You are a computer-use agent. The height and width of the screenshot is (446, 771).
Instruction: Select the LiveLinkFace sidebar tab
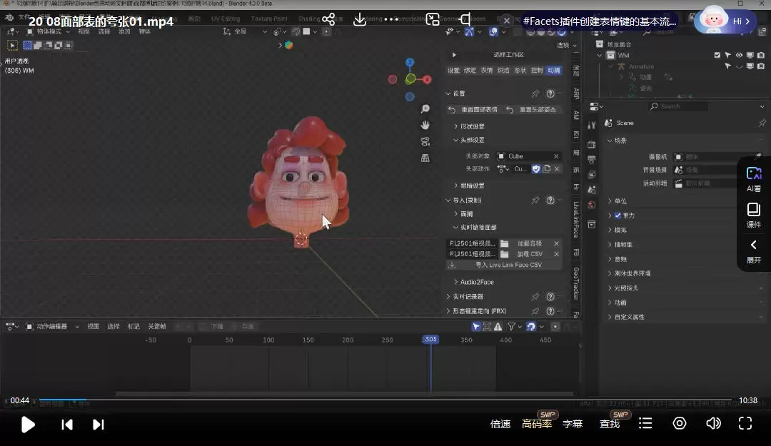click(x=576, y=219)
